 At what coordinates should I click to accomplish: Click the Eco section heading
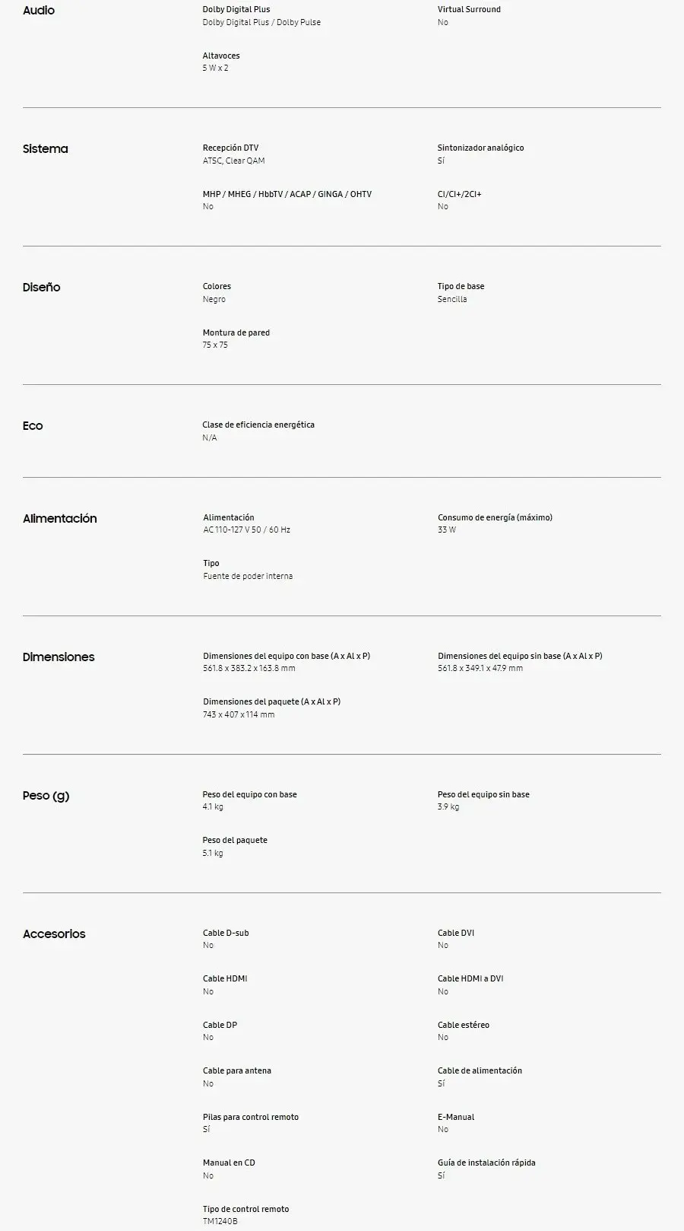pyautogui.click(x=33, y=426)
